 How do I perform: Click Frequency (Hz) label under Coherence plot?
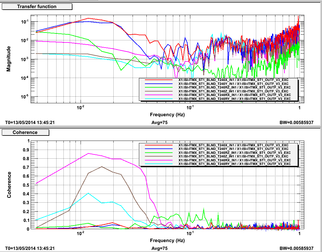[167, 241]
